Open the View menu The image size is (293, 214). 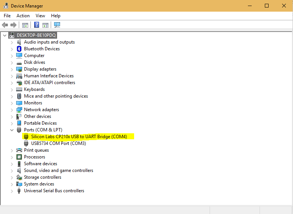click(40, 16)
